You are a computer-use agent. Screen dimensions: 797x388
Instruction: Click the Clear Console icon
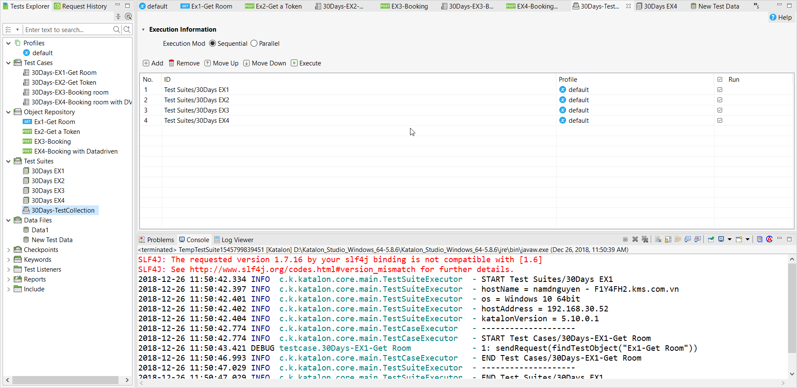[x=658, y=240]
